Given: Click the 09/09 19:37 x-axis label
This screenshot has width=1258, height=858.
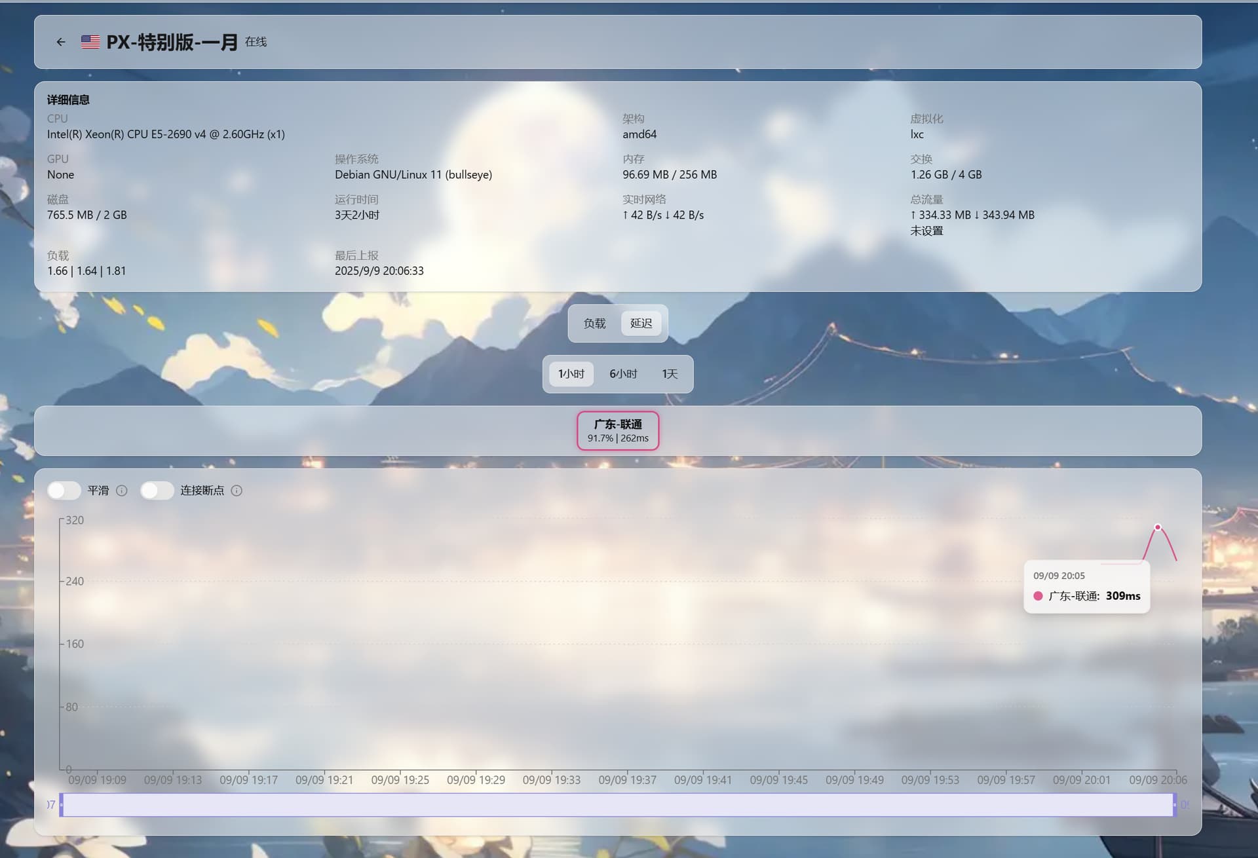Looking at the screenshot, I should point(627,780).
